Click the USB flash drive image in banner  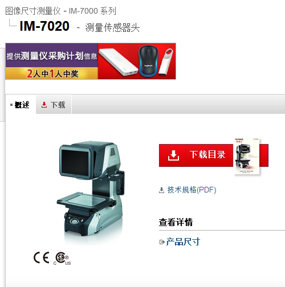pyautogui.click(x=166, y=61)
